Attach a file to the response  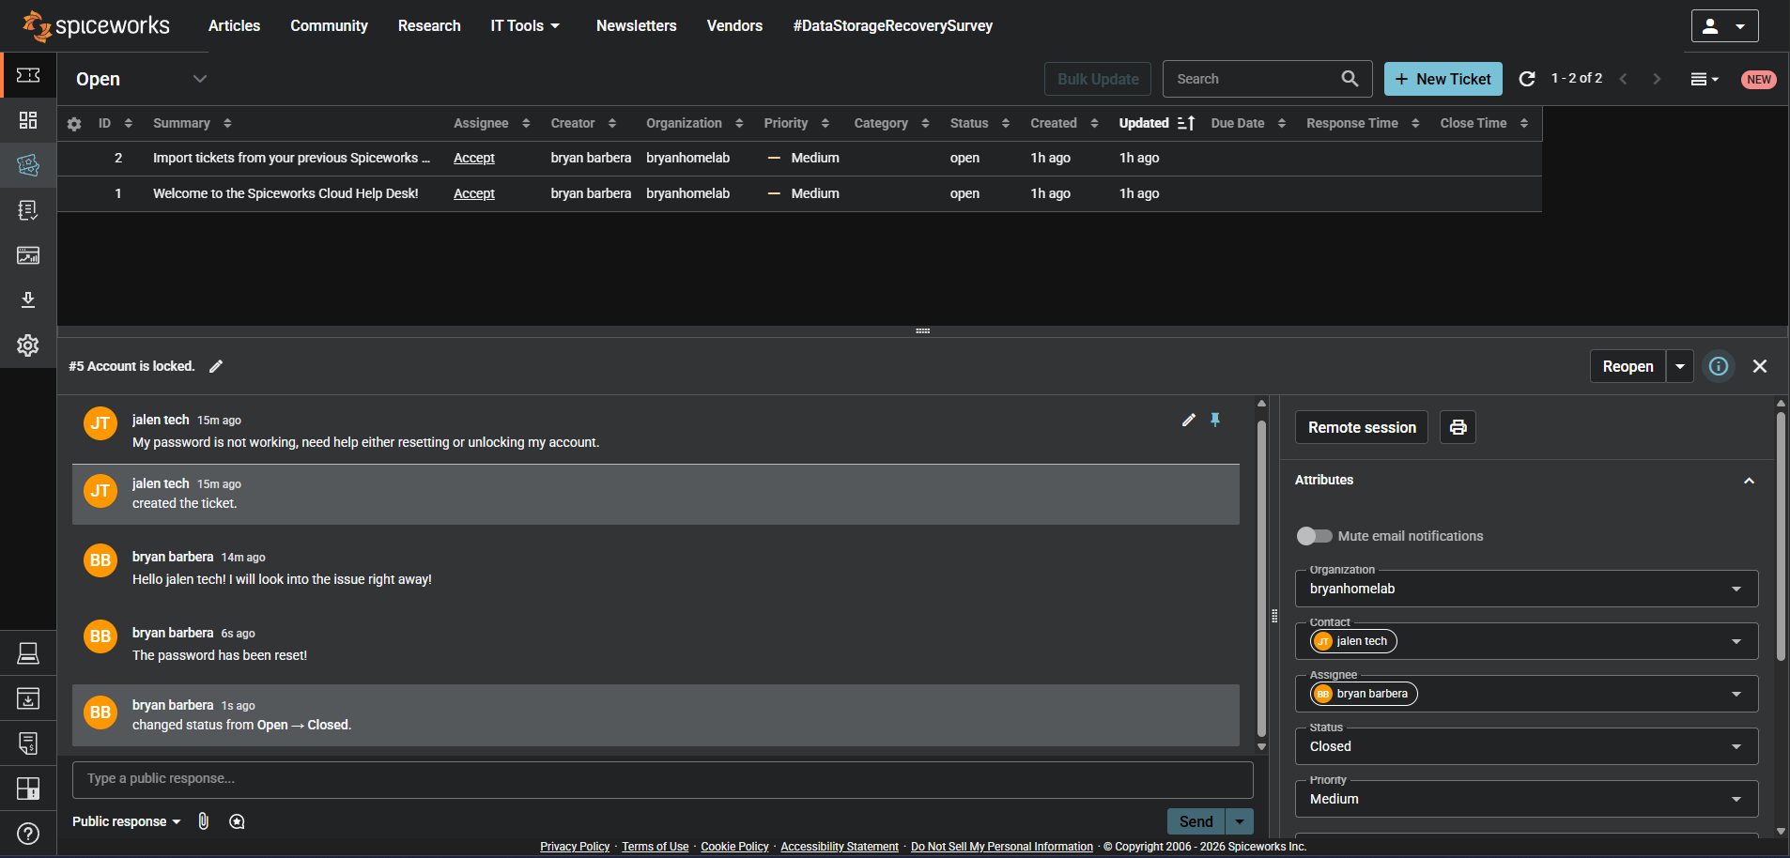(x=204, y=821)
